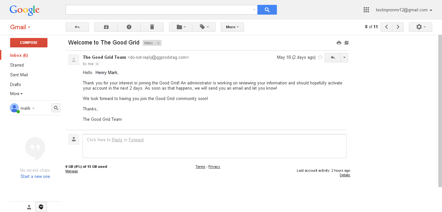Screen dimensions: 442x212
Task: Open the More actions menu in toolbar
Action: pos(232,27)
